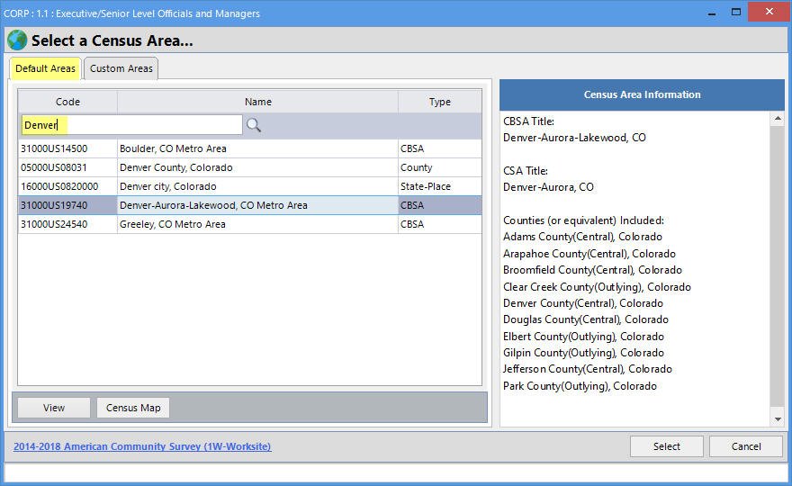The image size is (792, 486).
Task: Select the Denver-Aurora-Lakewood Metro Area row
Action: [257, 205]
